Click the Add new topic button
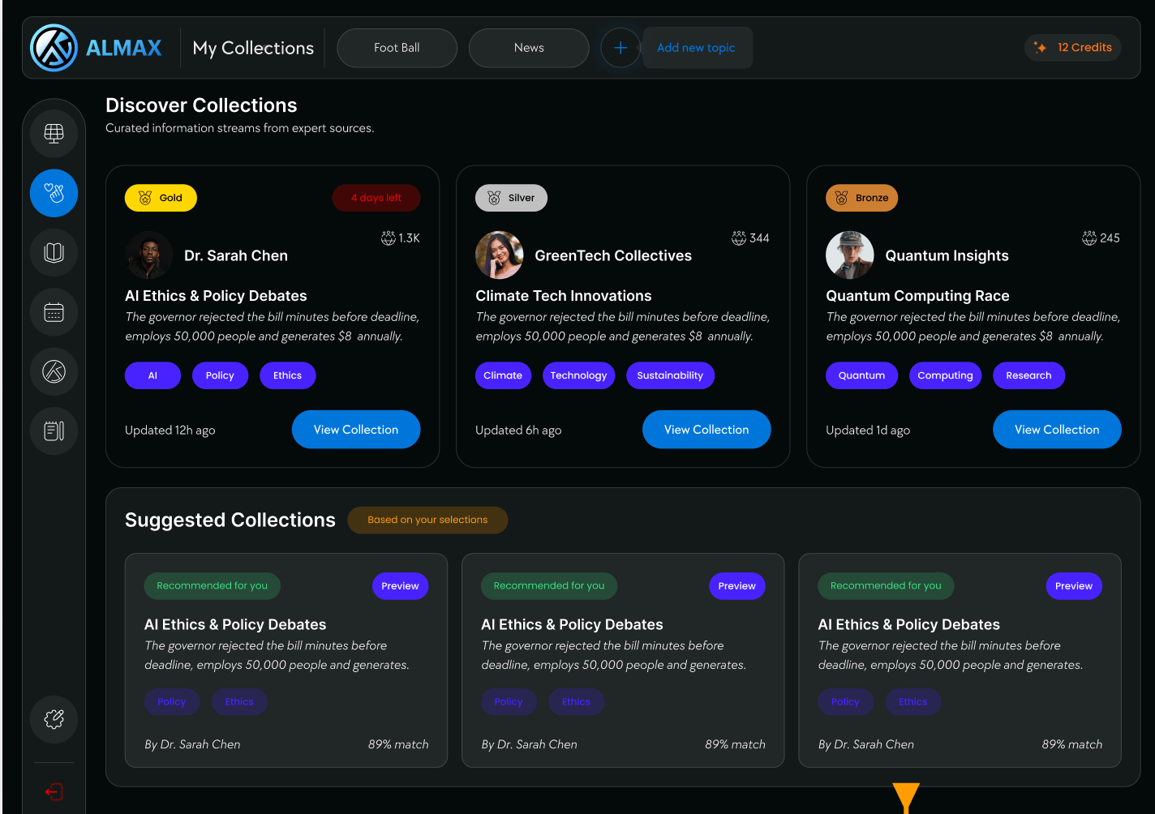This screenshot has width=1155, height=814. (x=697, y=48)
